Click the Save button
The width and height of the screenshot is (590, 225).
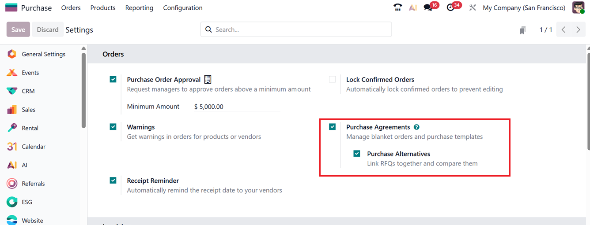18,30
